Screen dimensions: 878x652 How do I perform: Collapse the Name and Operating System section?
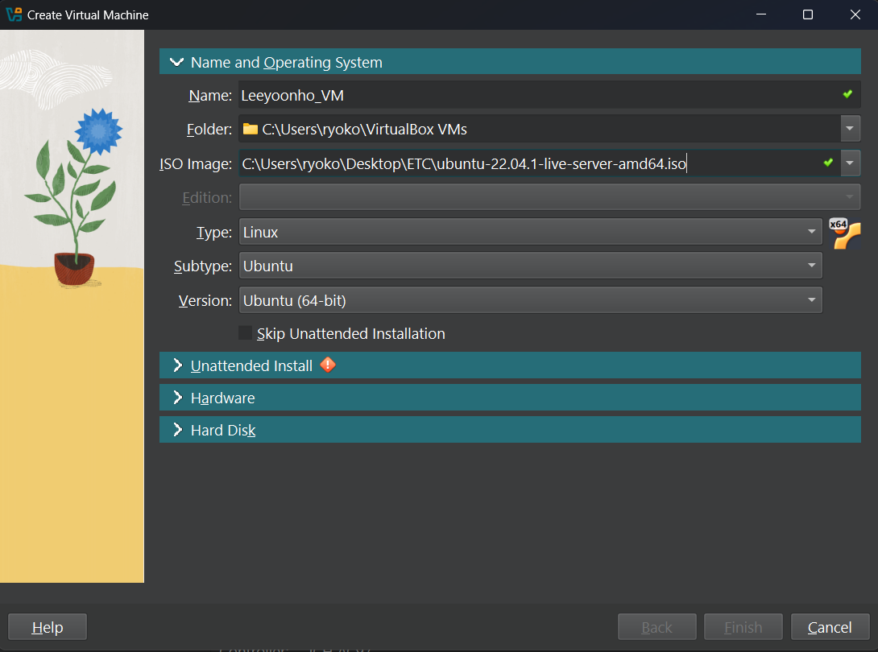coord(177,62)
